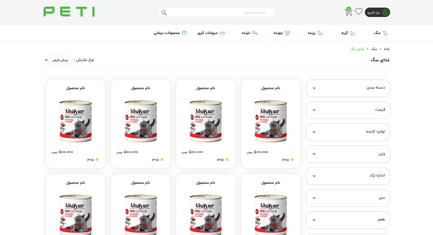Viewport: 433px width, 235px height.
Task: Click the dog icon next to سگ
Action: click(x=385, y=33)
